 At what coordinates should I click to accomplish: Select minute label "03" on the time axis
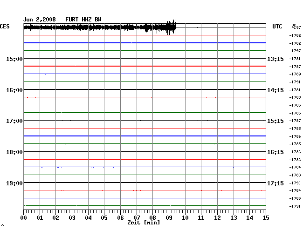point(72,218)
